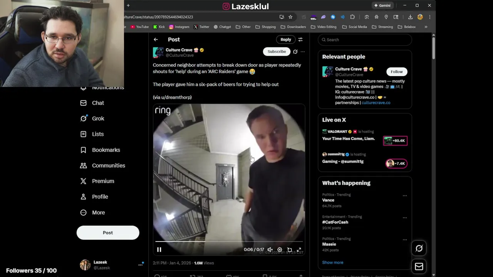This screenshot has width=493, height=277.
Task: Expand the More sidebar menu
Action: (x=92, y=212)
